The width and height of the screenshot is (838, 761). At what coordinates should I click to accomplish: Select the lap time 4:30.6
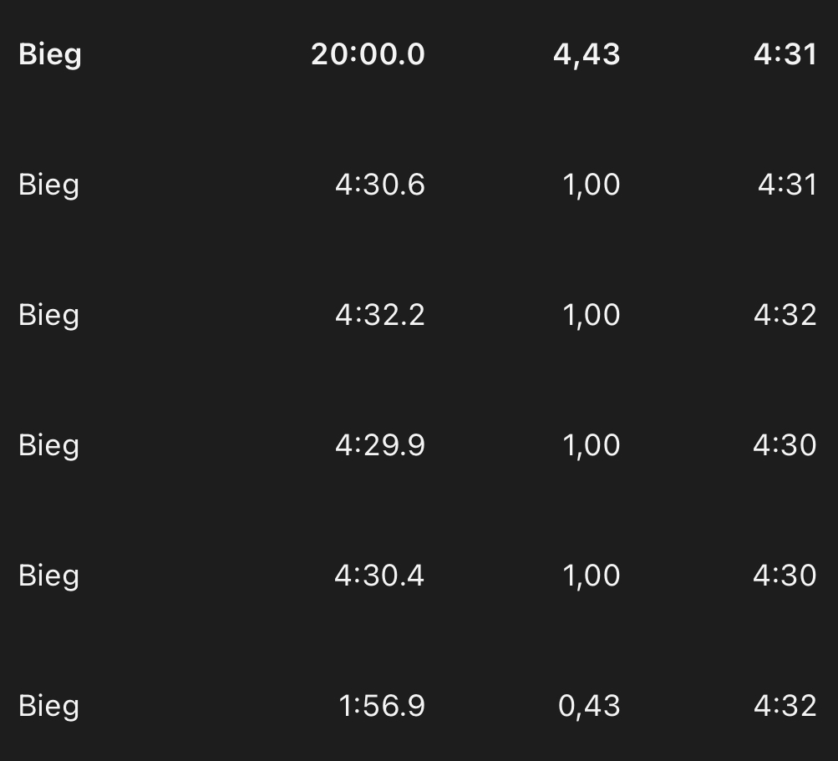pos(380,185)
